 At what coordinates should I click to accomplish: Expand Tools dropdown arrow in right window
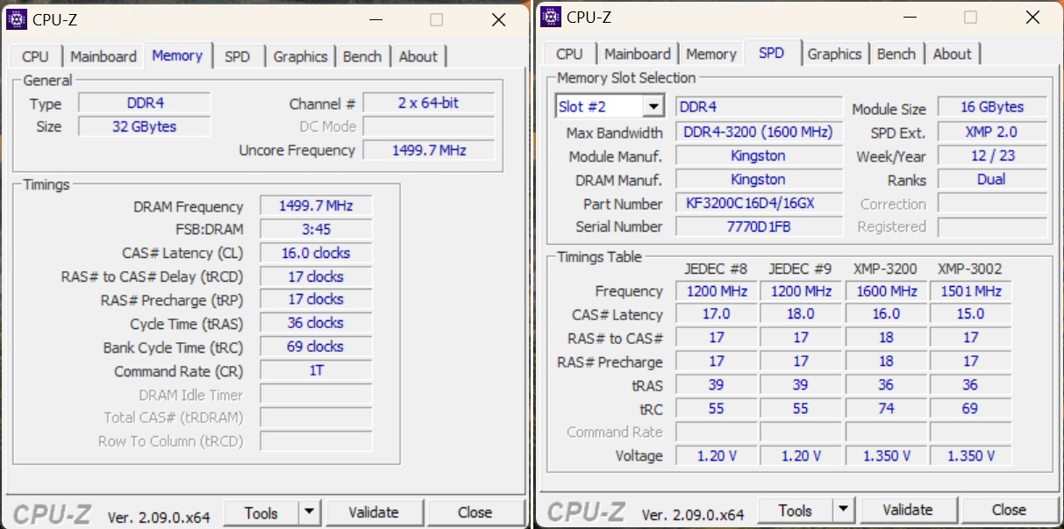(x=843, y=511)
